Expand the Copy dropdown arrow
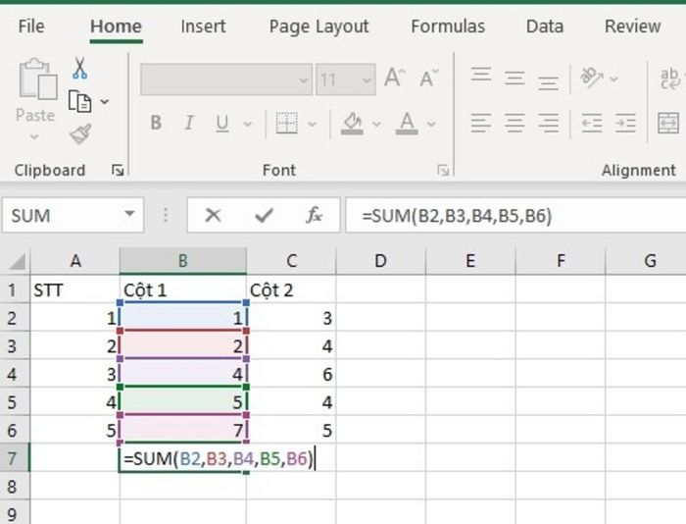686x524 pixels. point(104,102)
